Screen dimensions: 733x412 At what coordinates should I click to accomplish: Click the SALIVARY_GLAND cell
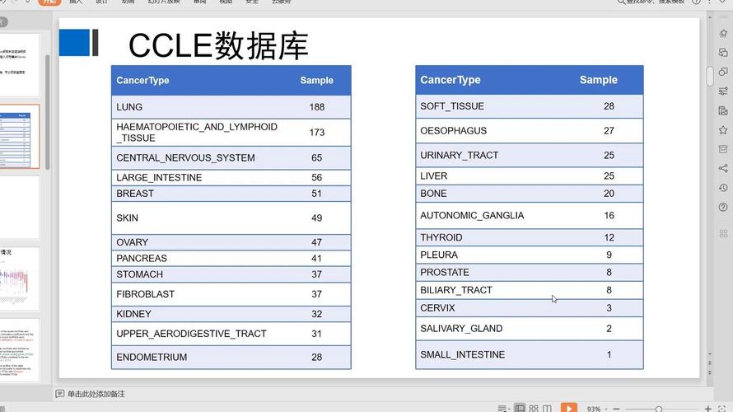461,328
